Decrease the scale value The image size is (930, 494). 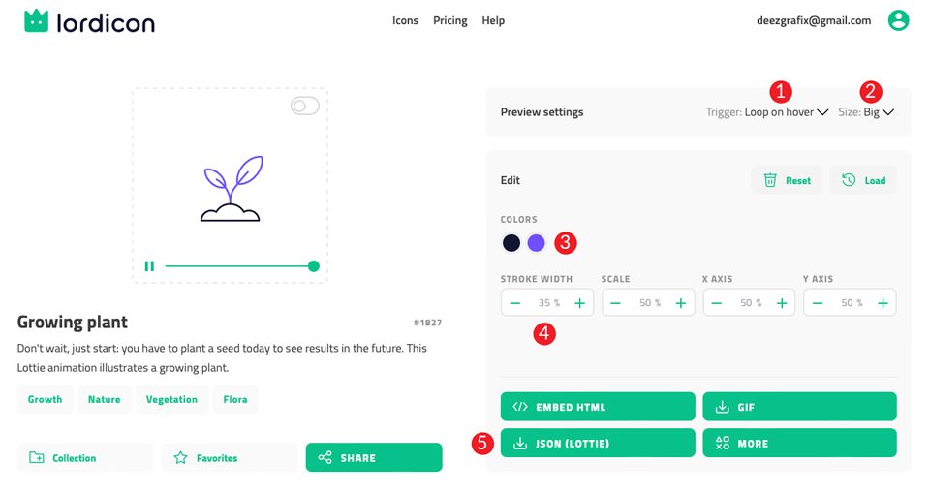point(616,303)
